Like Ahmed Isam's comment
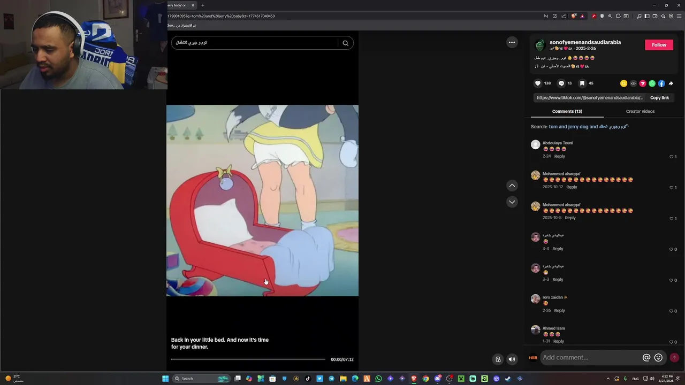The image size is (685, 385). coord(672,342)
